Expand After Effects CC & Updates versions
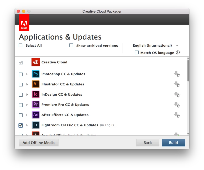The height and width of the screenshot is (170, 204). click(x=27, y=115)
